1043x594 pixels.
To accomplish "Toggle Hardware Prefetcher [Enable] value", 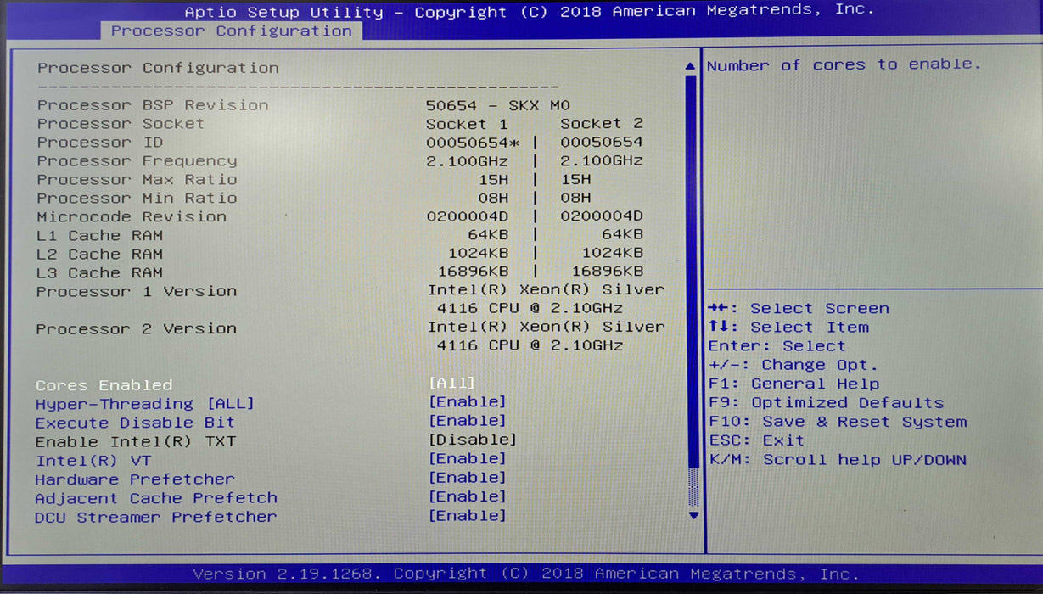I will [x=467, y=478].
